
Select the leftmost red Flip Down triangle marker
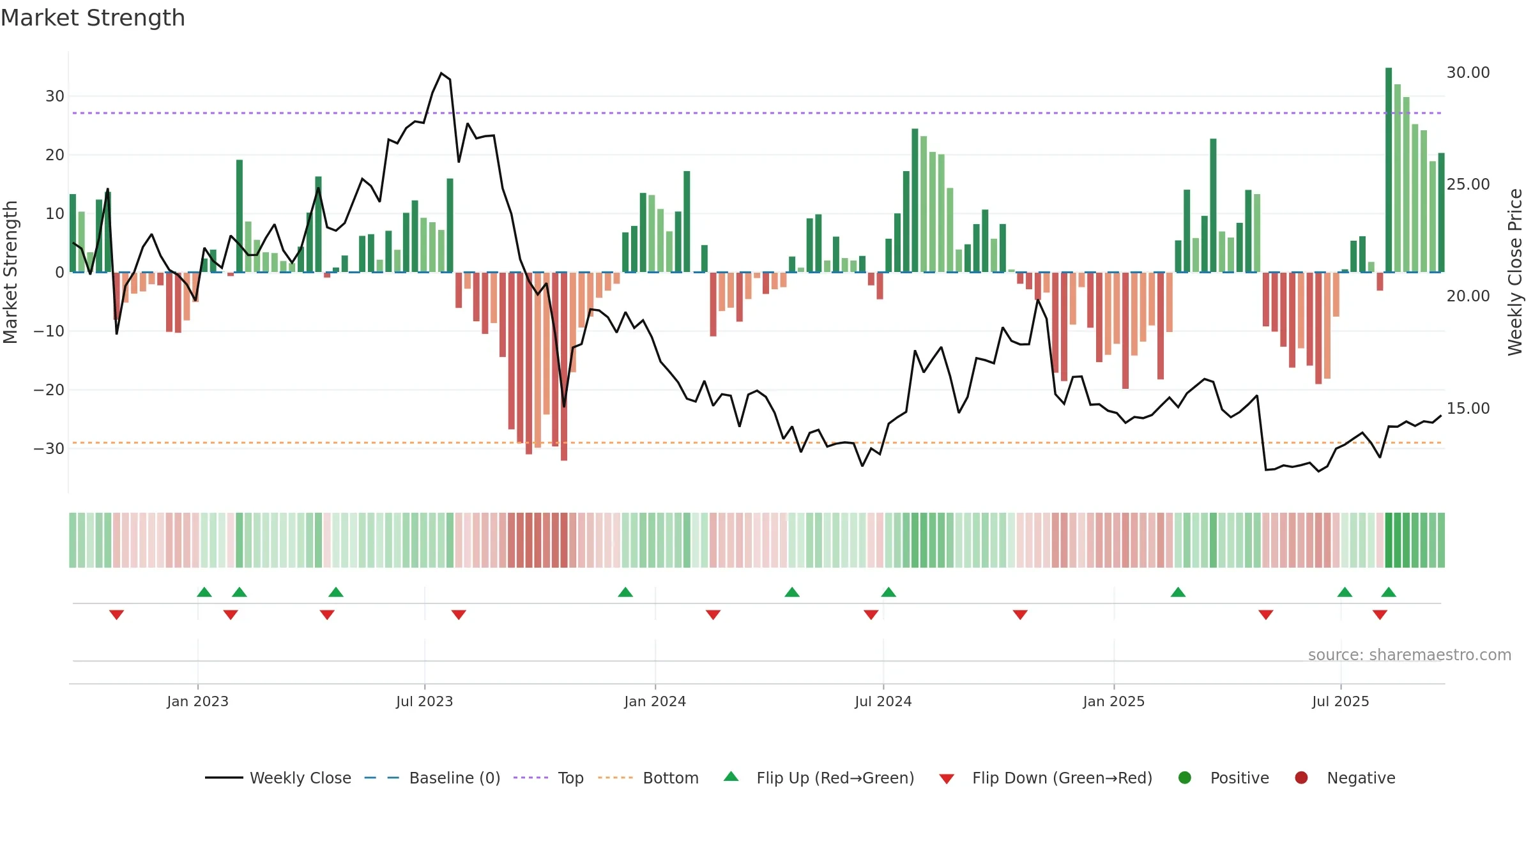point(116,614)
